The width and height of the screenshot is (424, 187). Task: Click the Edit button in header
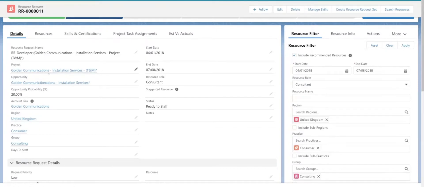point(280,9)
